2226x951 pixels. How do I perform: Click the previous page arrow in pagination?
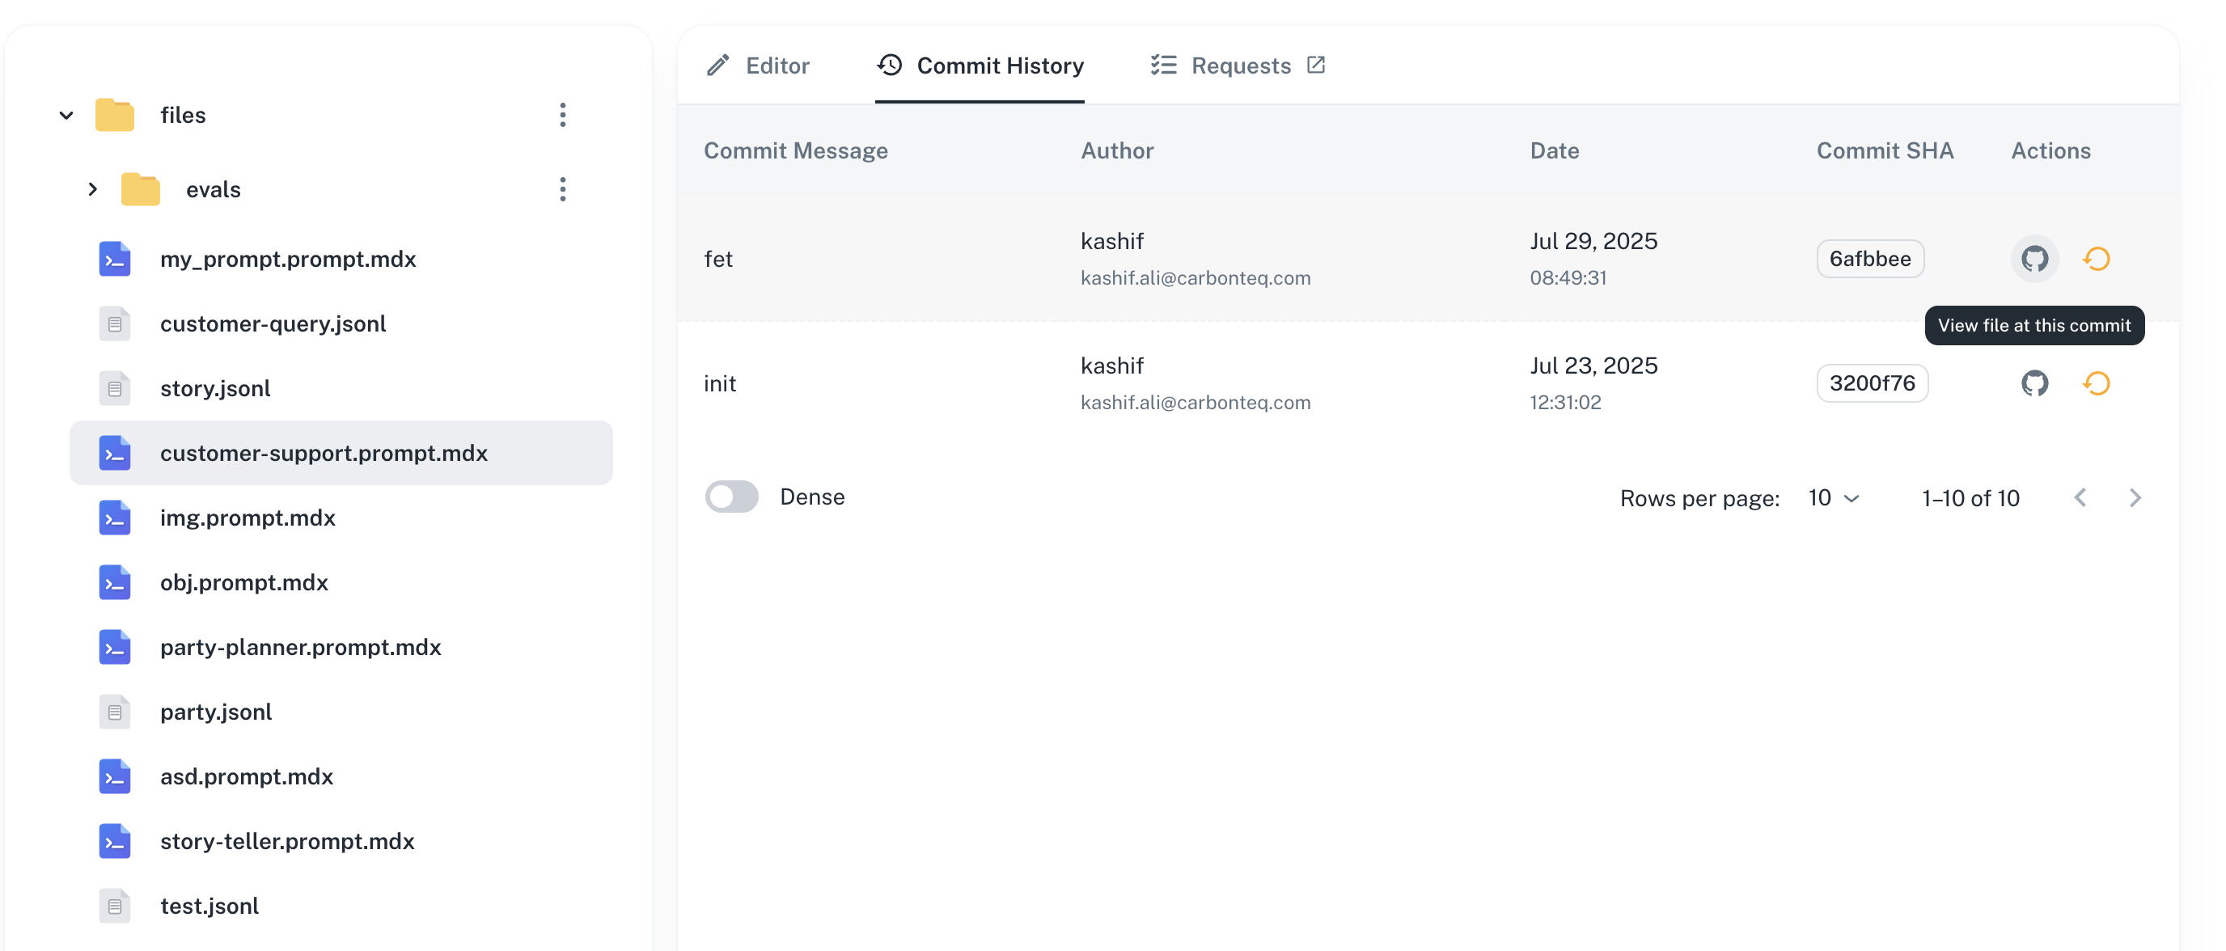point(2081,497)
